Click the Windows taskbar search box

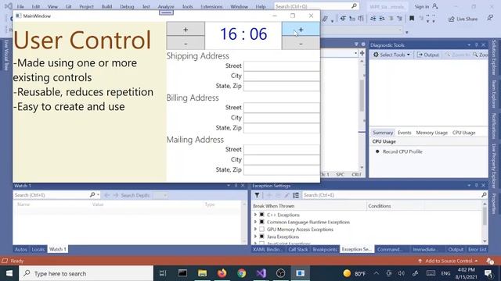[86, 273]
